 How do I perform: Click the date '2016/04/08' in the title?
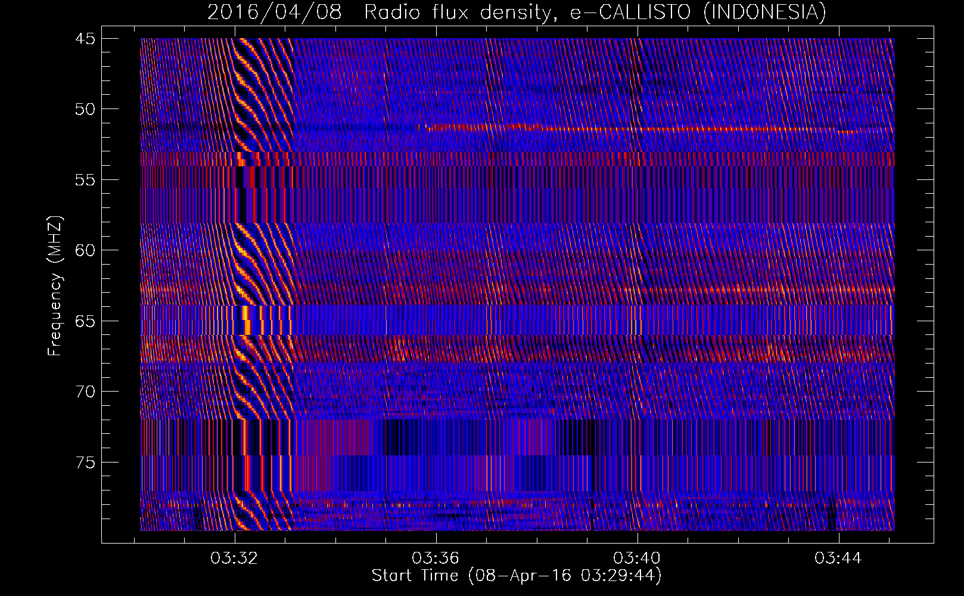click(275, 12)
